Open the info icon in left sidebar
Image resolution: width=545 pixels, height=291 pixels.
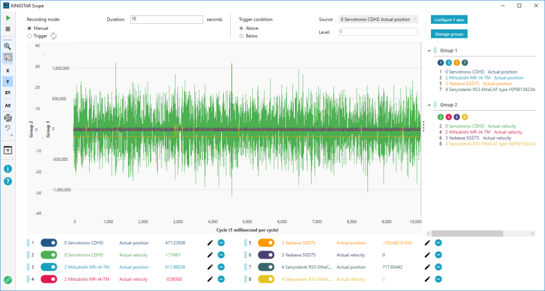coord(8,169)
